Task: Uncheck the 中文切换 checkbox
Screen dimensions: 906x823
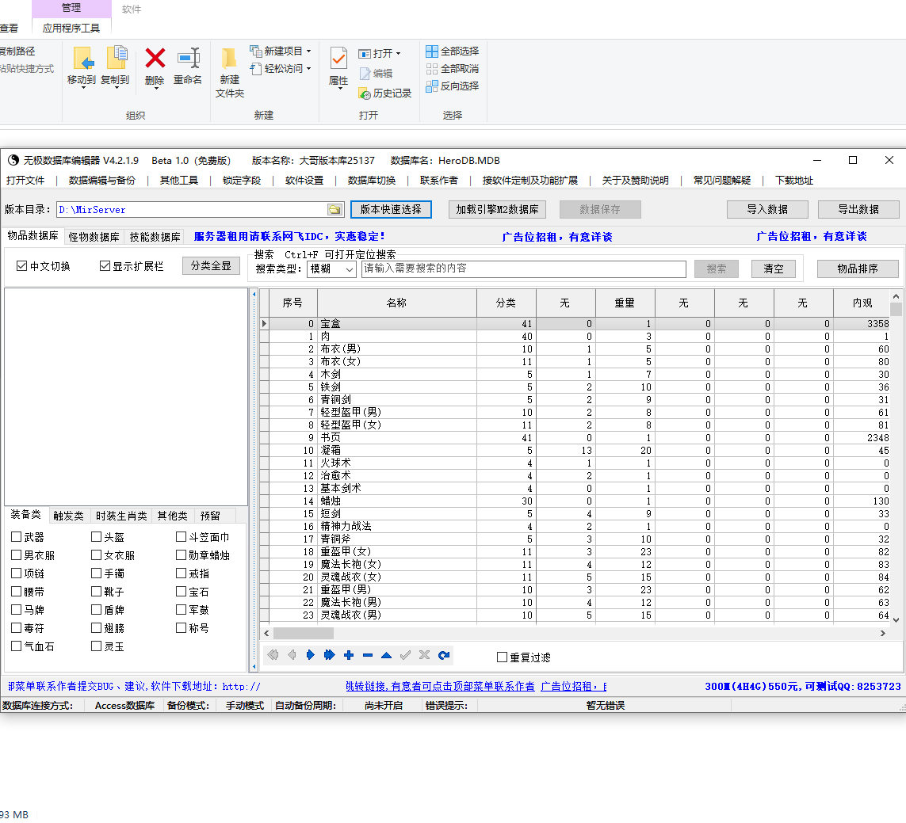Action: 22,266
